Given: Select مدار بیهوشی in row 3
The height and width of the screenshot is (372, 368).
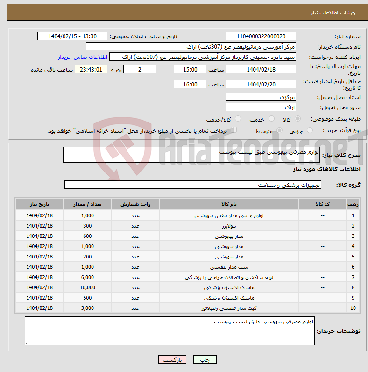Looking at the screenshot, I should click(229, 236).
